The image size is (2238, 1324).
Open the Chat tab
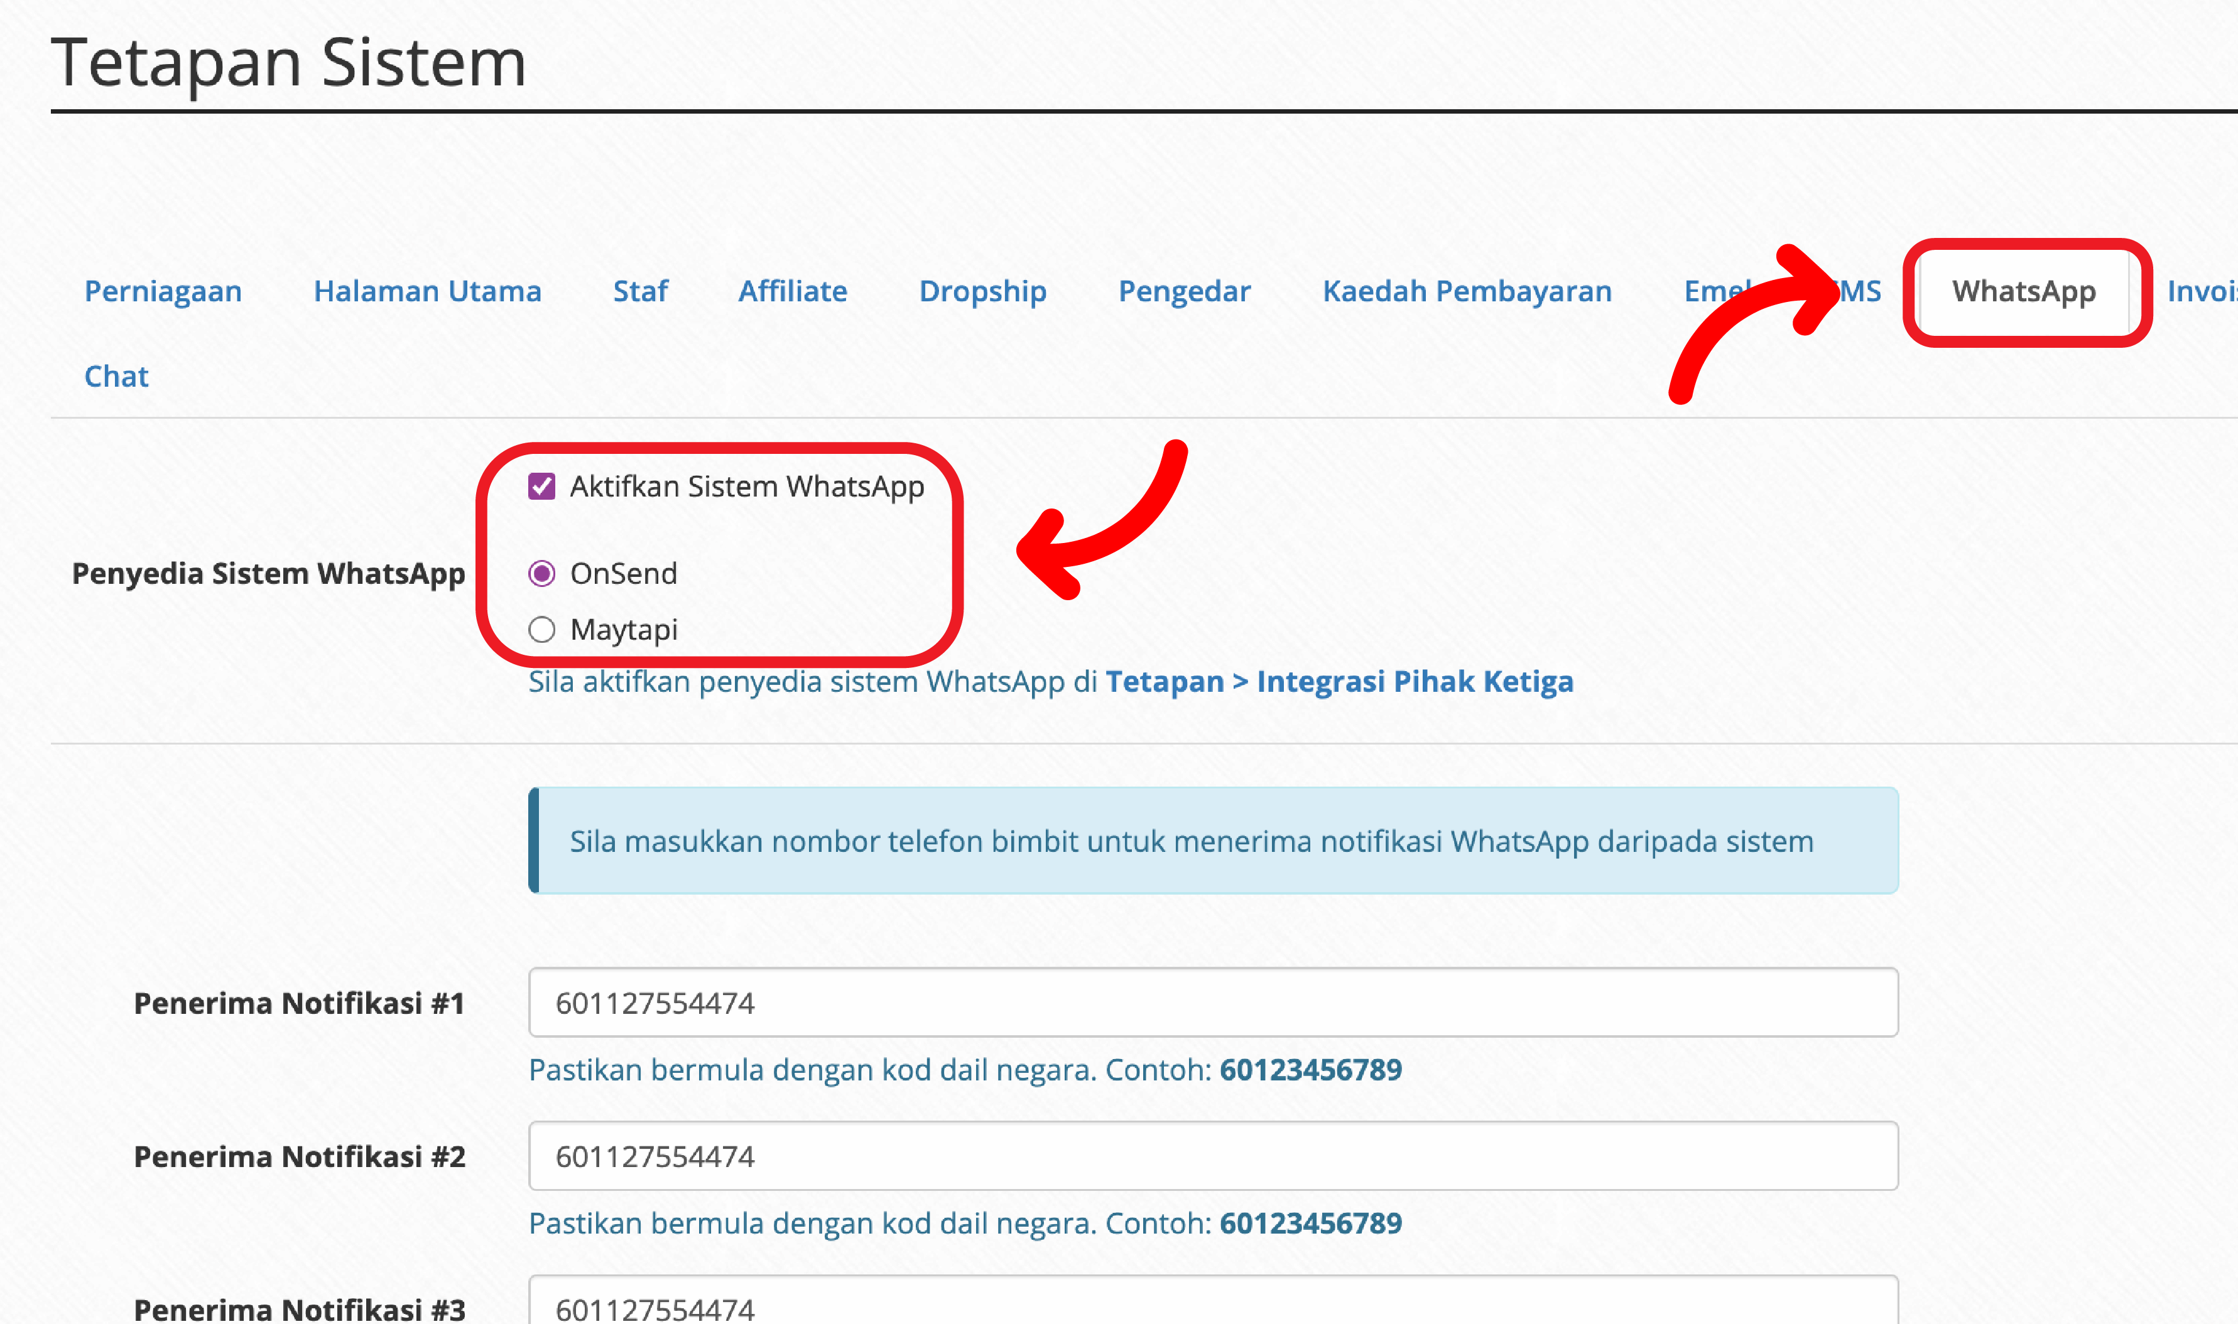click(x=116, y=375)
